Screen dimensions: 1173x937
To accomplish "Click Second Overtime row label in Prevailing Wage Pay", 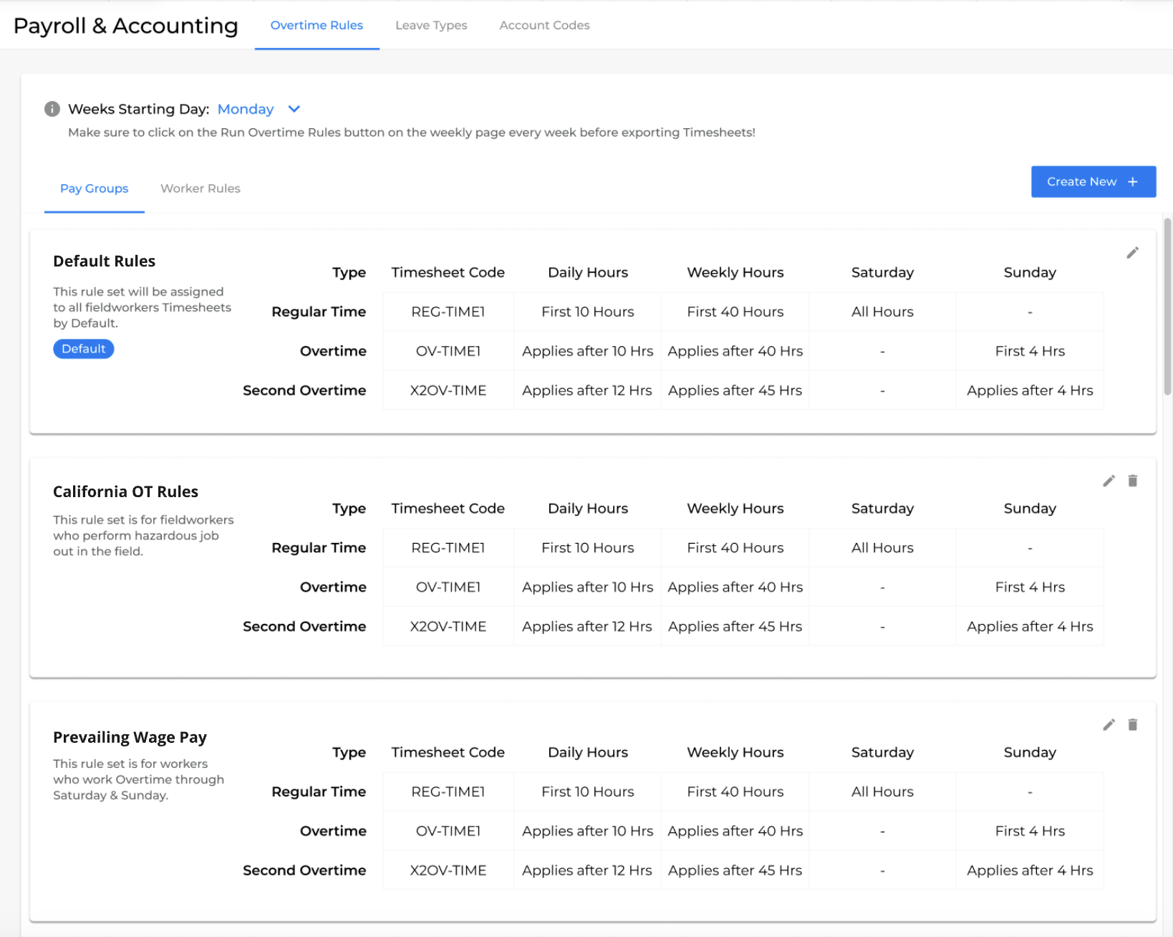I will tap(304, 870).
